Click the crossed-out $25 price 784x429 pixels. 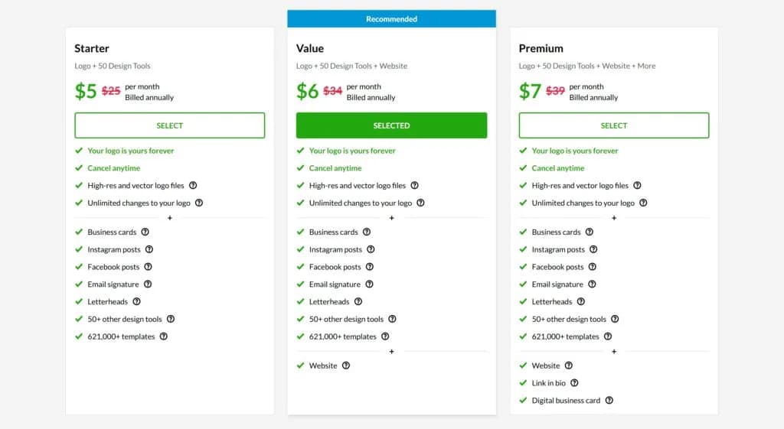click(x=111, y=91)
